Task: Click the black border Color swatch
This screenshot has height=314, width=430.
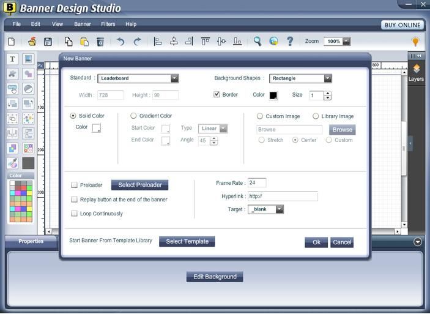Action: click(x=273, y=95)
